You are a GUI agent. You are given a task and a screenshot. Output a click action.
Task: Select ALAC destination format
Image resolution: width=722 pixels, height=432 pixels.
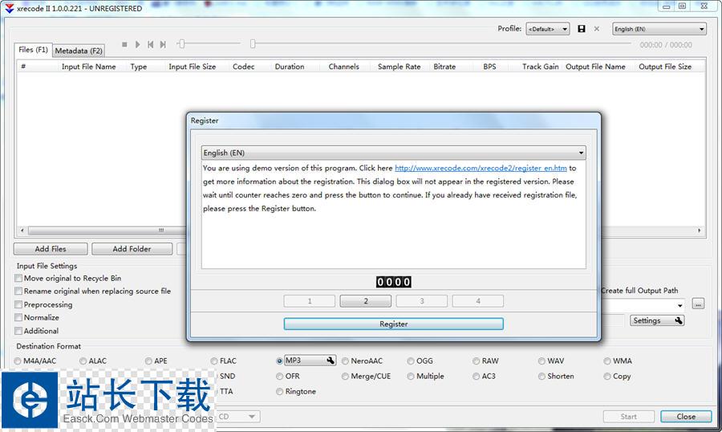(x=83, y=361)
